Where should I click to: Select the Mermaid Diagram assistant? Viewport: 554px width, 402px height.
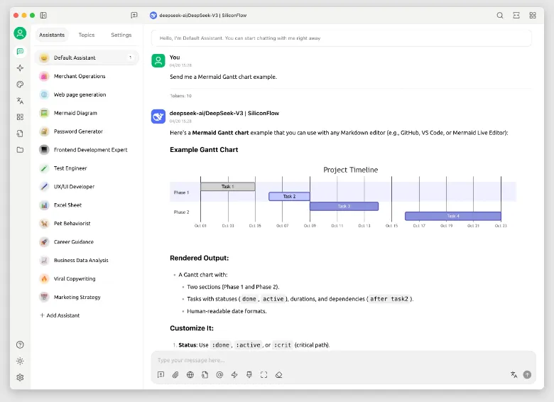[75, 113]
